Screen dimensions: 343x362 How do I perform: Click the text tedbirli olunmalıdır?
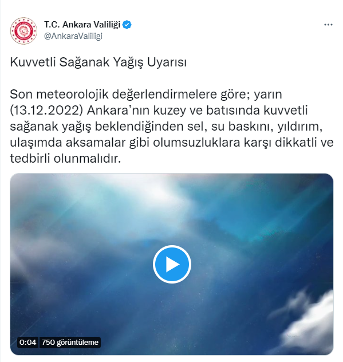[x=65, y=159]
